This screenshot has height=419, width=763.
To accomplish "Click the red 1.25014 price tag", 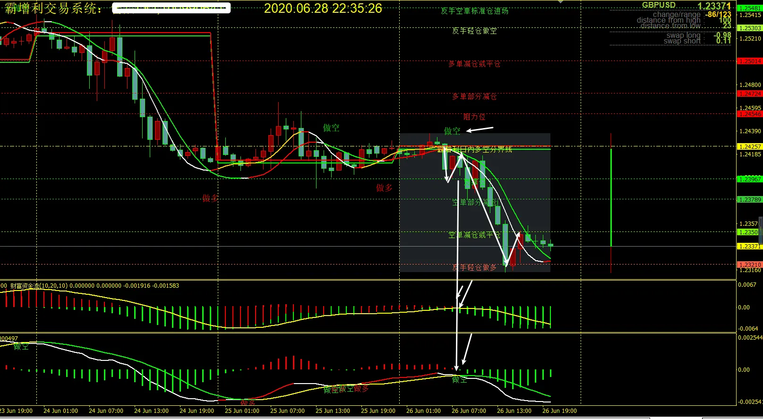I will [750, 61].
